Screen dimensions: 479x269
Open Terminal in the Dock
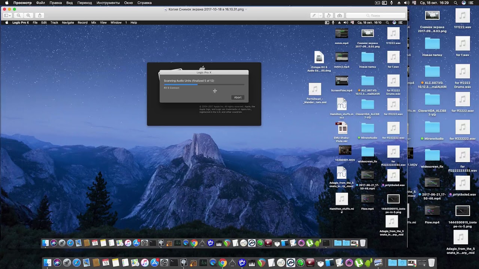pyautogui.click(x=174, y=263)
